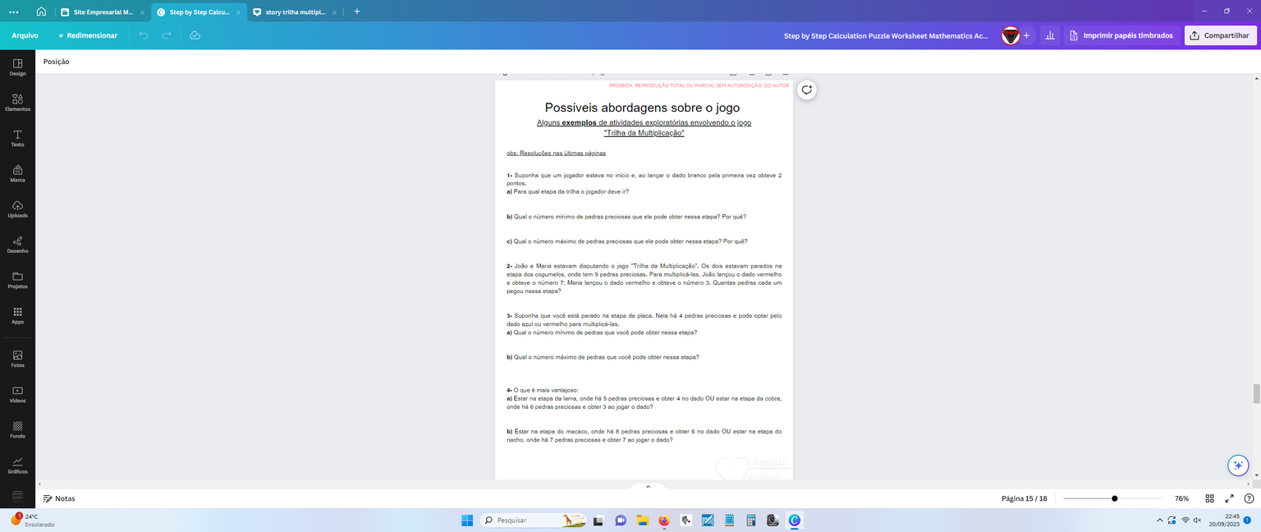
Task: Switch to the story trilha multipl... tab
Action: [x=295, y=12]
